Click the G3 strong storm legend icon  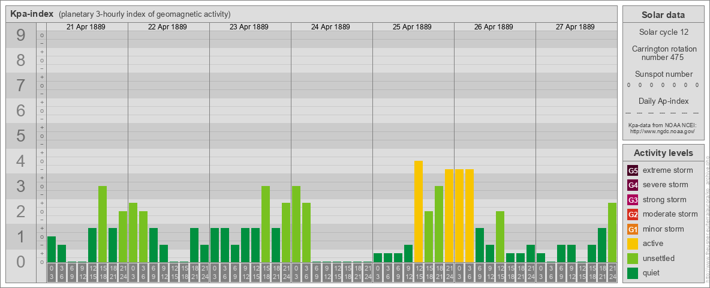pyautogui.click(x=633, y=200)
